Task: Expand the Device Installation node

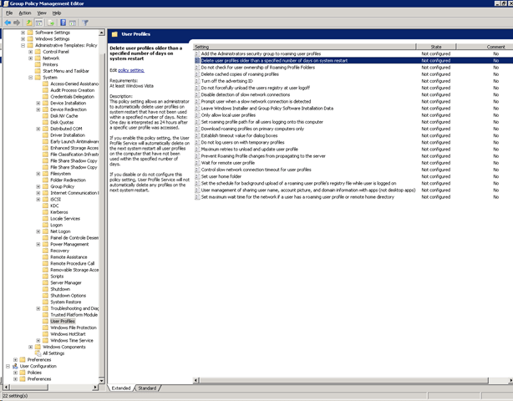Action: click(38, 103)
